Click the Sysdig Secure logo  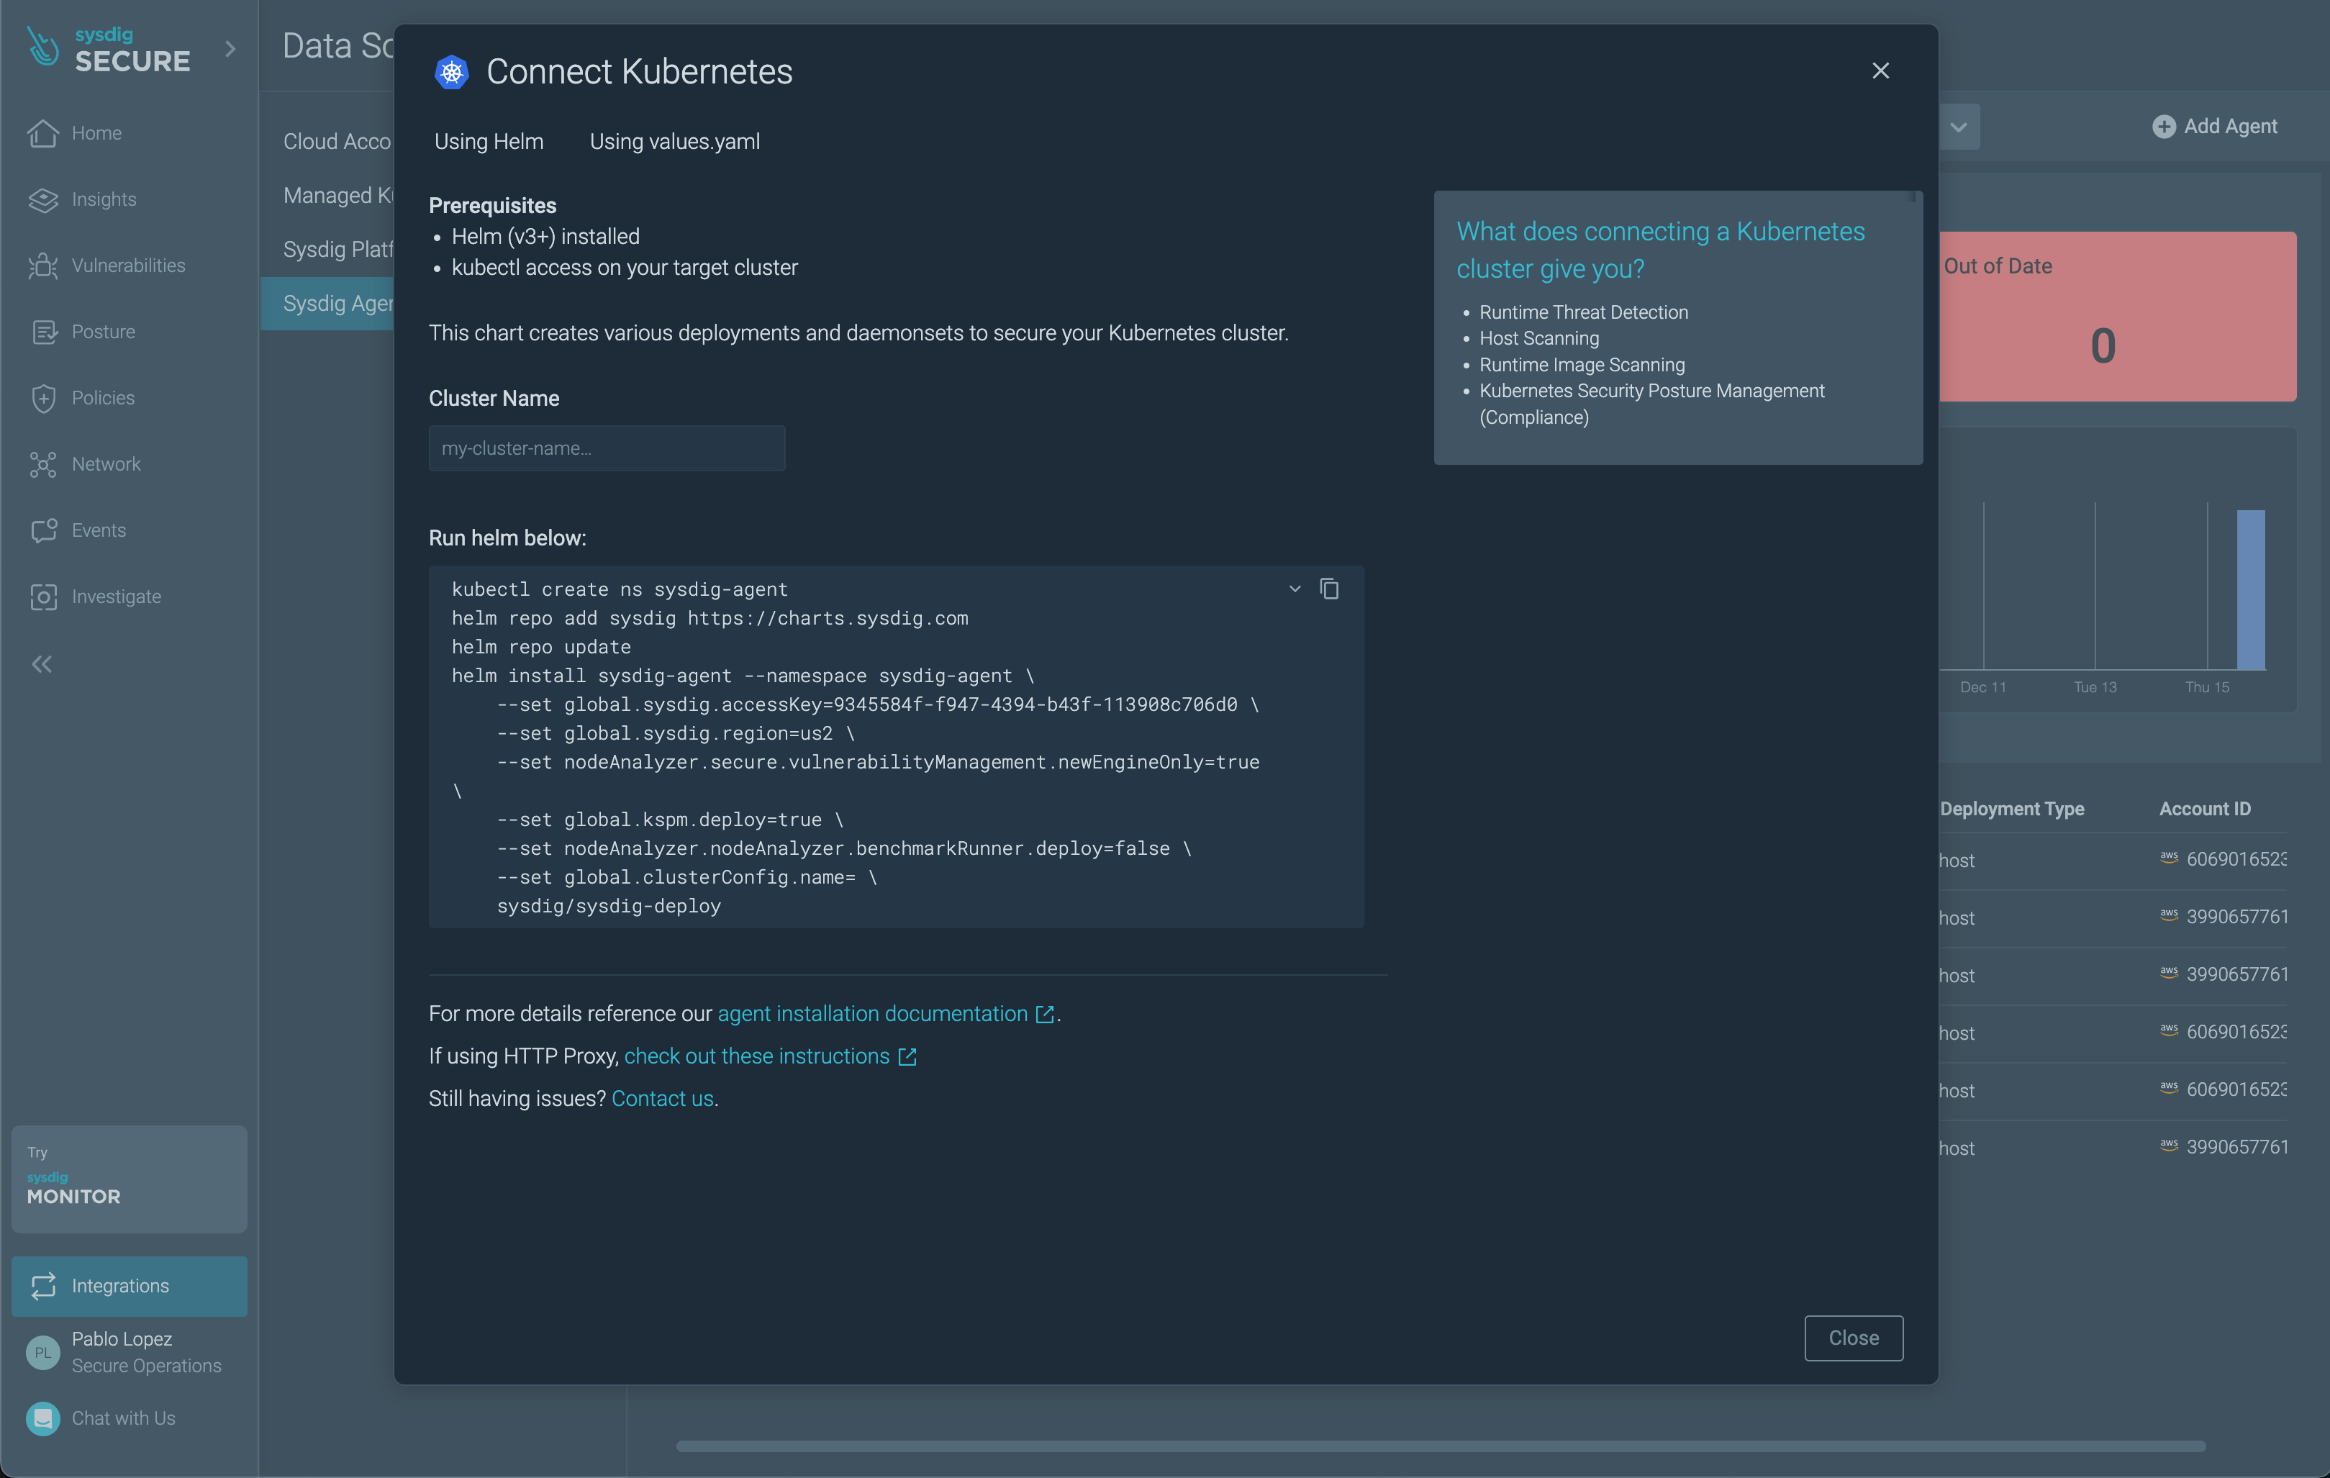click(109, 50)
